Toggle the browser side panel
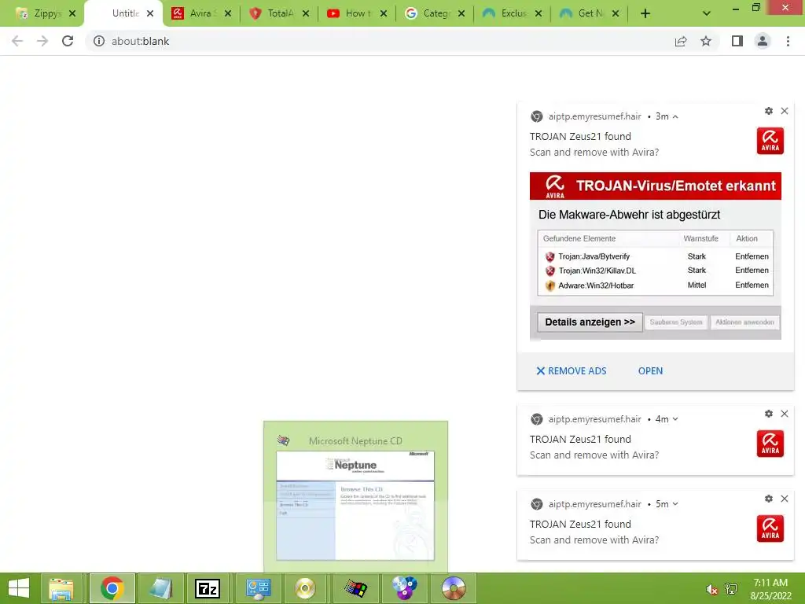 [737, 41]
